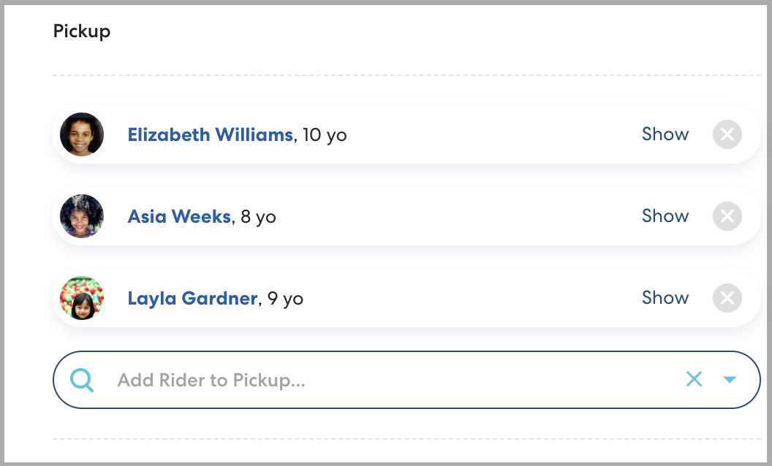Open Layla Gardner's name link
Image resolution: width=772 pixels, height=466 pixels.
[192, 299]
